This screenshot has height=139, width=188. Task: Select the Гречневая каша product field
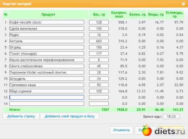(47, 85)
